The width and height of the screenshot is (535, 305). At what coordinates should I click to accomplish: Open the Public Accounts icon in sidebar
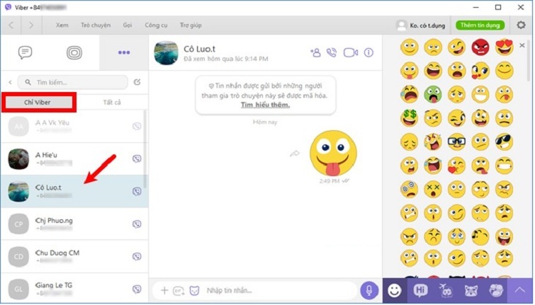tap(74, 52)
